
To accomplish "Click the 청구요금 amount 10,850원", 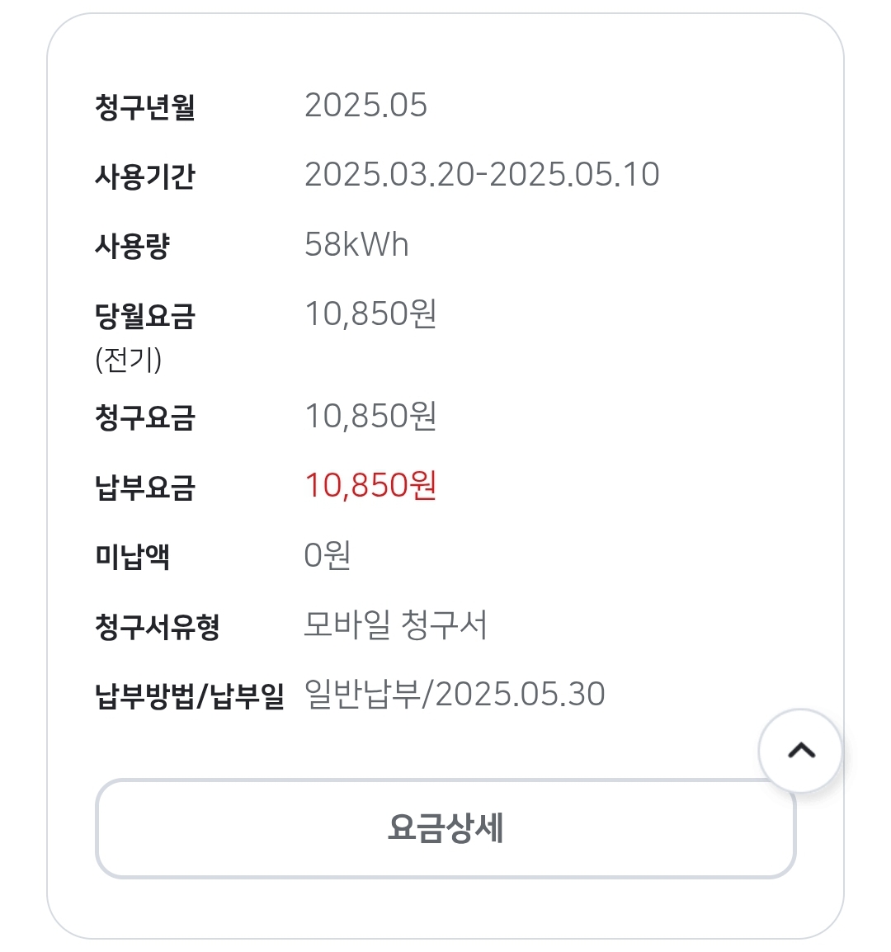I will pos(370,417).
